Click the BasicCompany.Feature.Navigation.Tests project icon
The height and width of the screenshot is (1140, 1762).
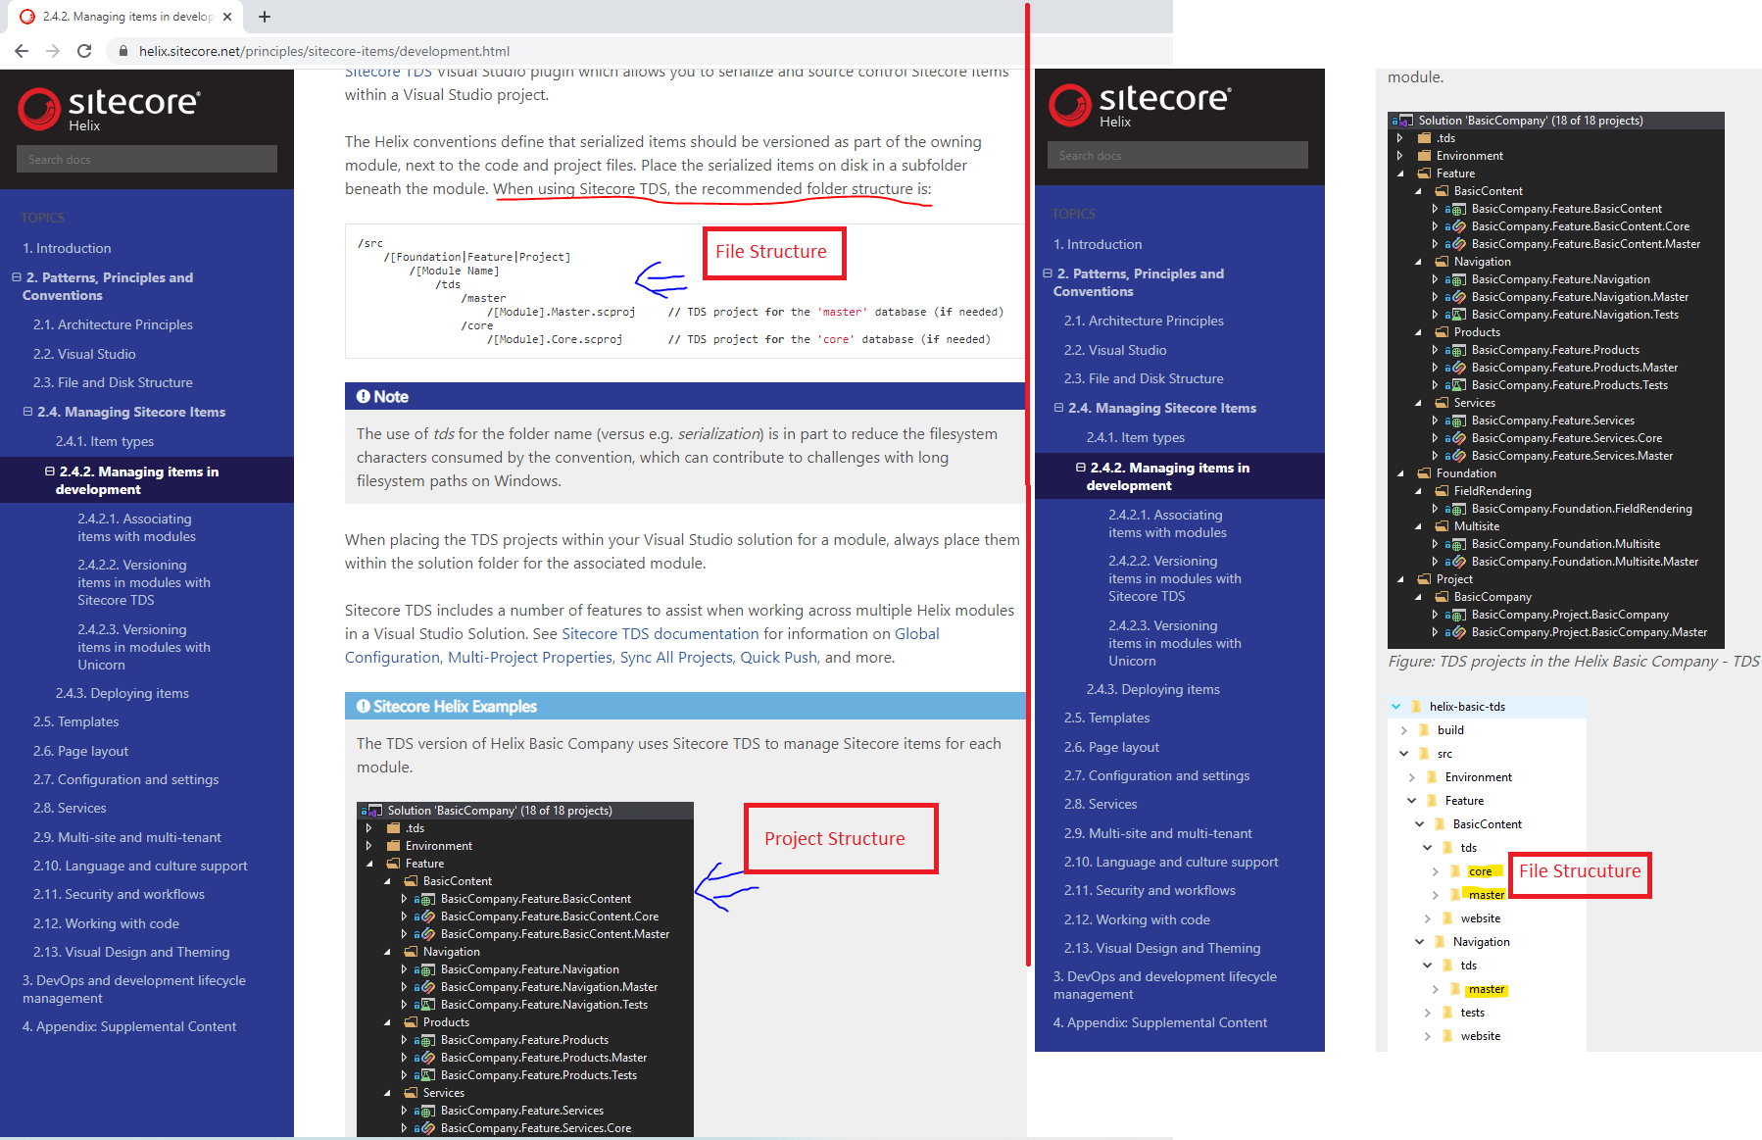428,1004
